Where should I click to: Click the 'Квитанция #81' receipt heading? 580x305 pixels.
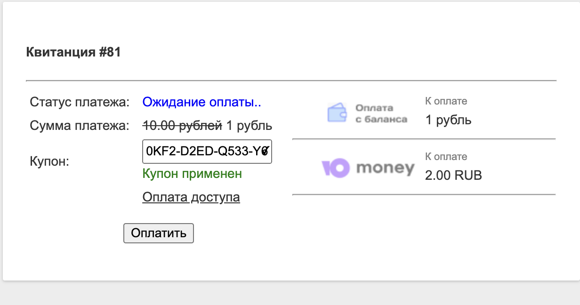[73, 52]
